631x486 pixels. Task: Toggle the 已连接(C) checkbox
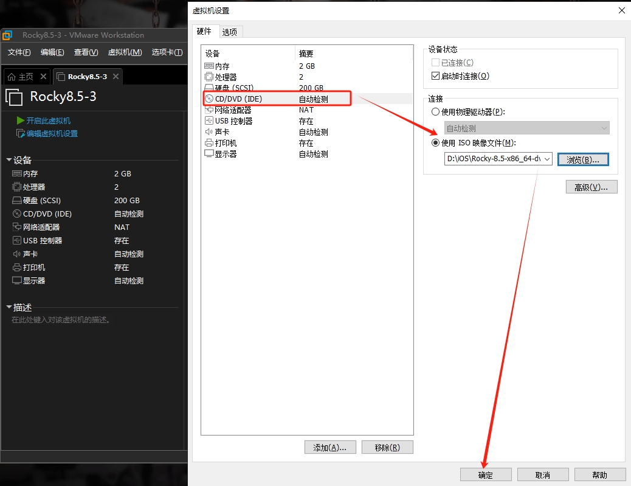[435, 63]
